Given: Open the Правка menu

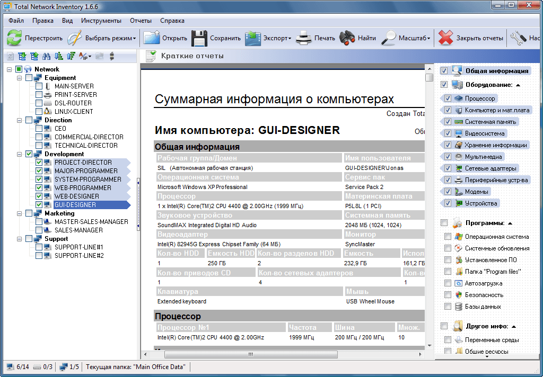Looking at the screenshot, I should click(43, 21).
